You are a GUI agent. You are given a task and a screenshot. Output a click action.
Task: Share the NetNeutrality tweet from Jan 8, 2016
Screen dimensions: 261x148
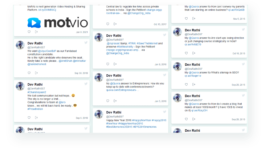coord(115,64)
